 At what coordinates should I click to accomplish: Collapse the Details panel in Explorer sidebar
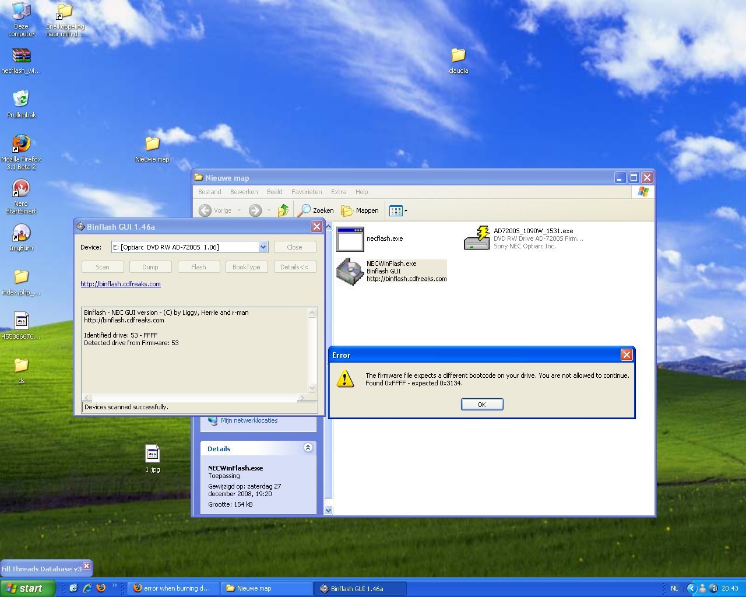pos(308,448)
